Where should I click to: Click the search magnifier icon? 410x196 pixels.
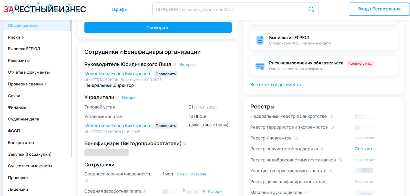point(311,9)
